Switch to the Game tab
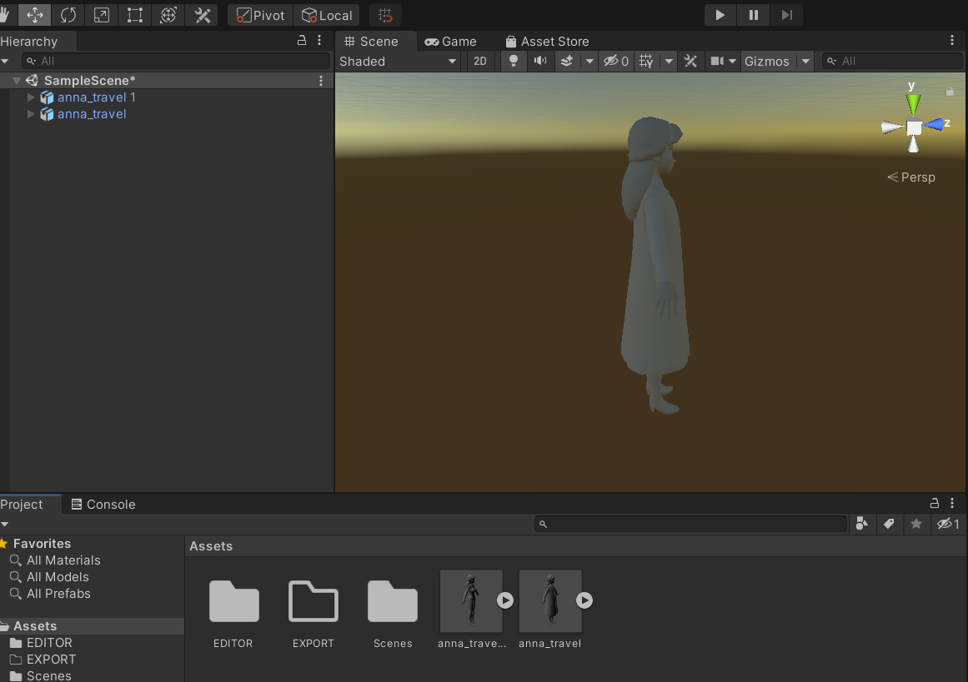The width and height of the screenshot is (968, 682). pyautogui.click(x=451, y=42)
